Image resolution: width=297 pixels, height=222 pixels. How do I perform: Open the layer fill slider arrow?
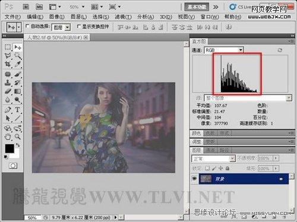click(x=276, y=169)
